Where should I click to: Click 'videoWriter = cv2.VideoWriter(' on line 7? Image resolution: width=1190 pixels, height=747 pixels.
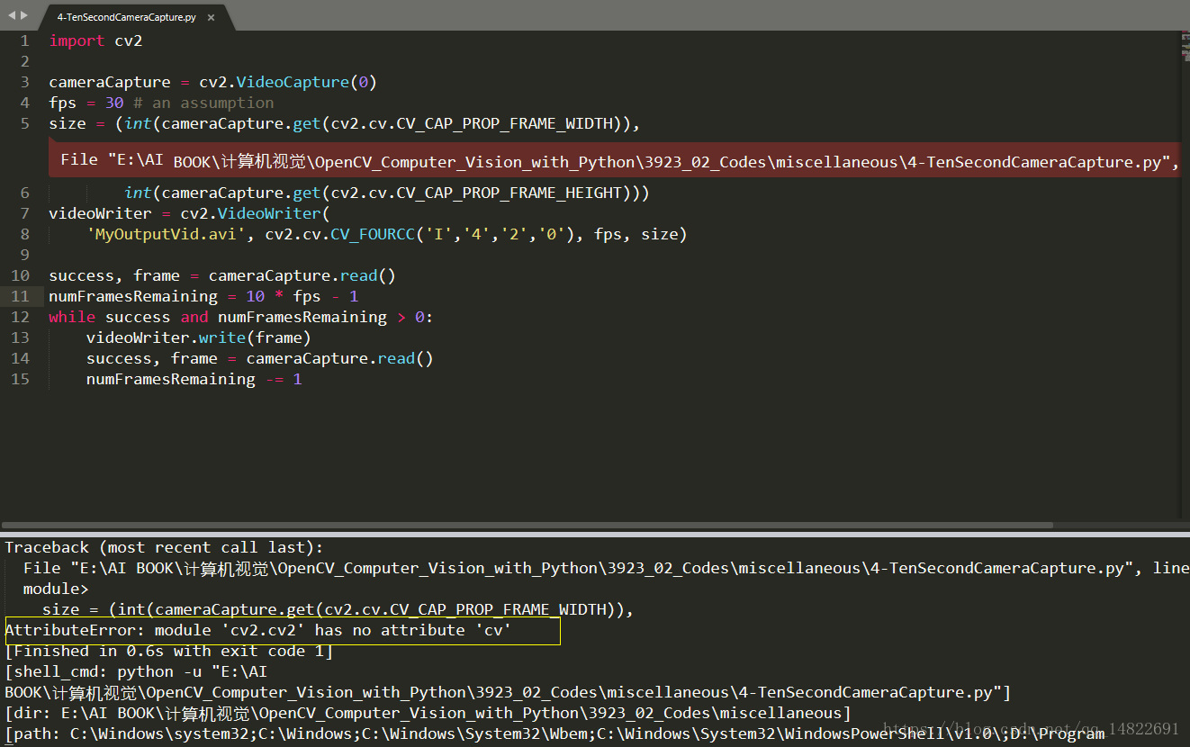tap(190, 213)
